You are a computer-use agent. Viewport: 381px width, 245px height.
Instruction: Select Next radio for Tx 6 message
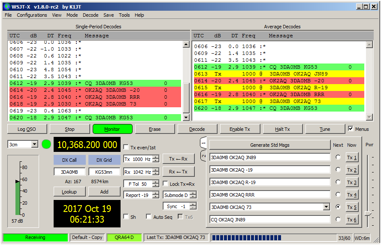click(x=338, y=219)
